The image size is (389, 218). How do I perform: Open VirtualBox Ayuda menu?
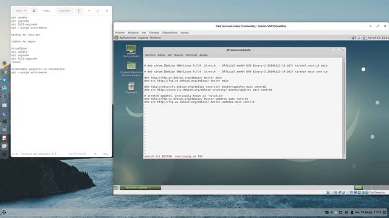[185, 33]
